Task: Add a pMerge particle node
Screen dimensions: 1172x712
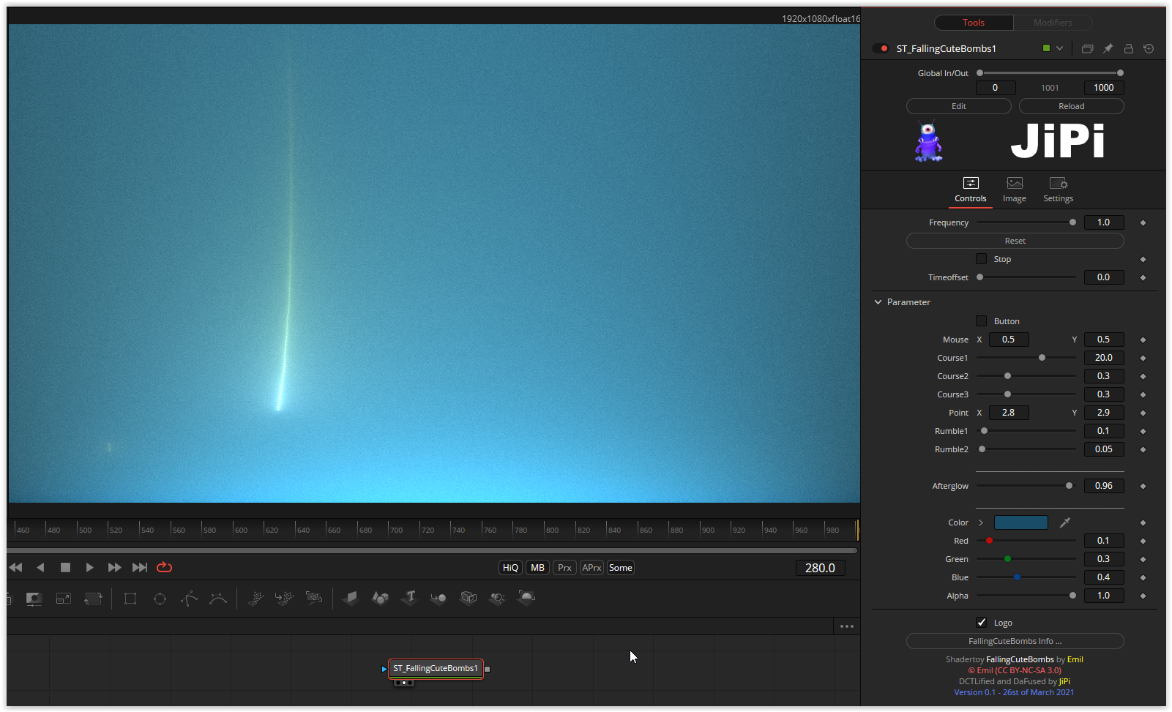Action: pyautogui.click(x=285, y=599)
